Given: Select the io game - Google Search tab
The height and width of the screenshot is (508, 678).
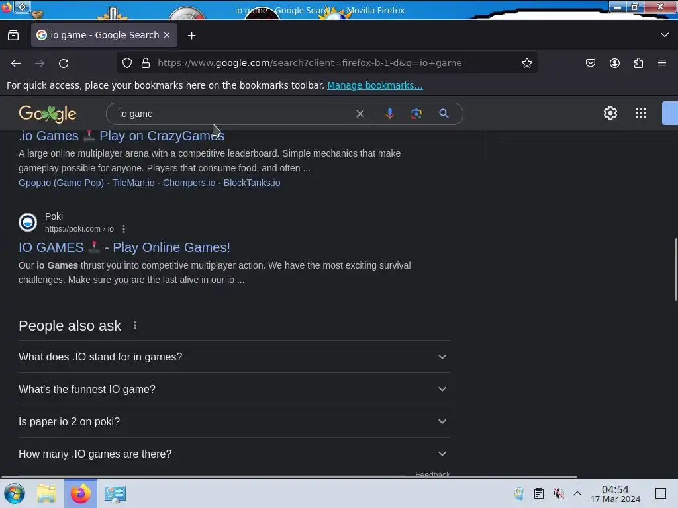Looking at the screenshot, I should 104,35.
